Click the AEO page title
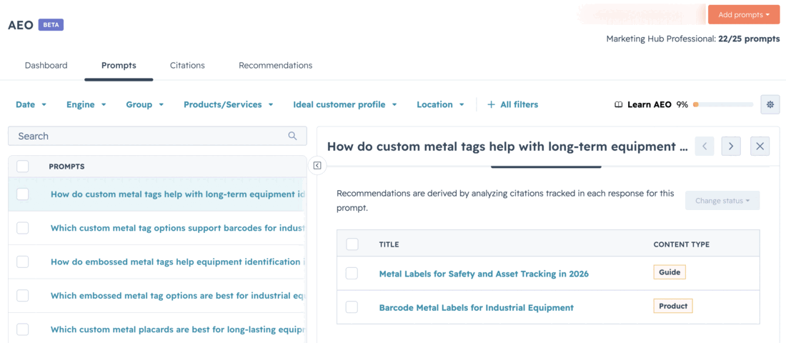The height and width of the screenshot is (343, 786). click(21, 25)
